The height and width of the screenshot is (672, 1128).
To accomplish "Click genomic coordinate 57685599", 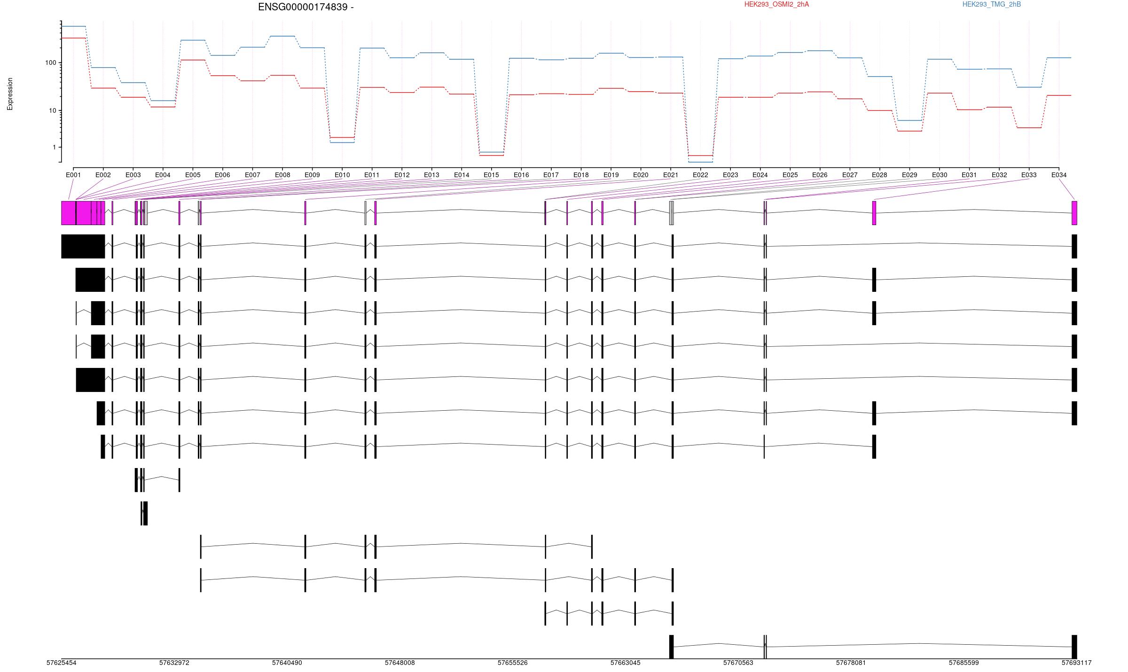I will point(963,663).
